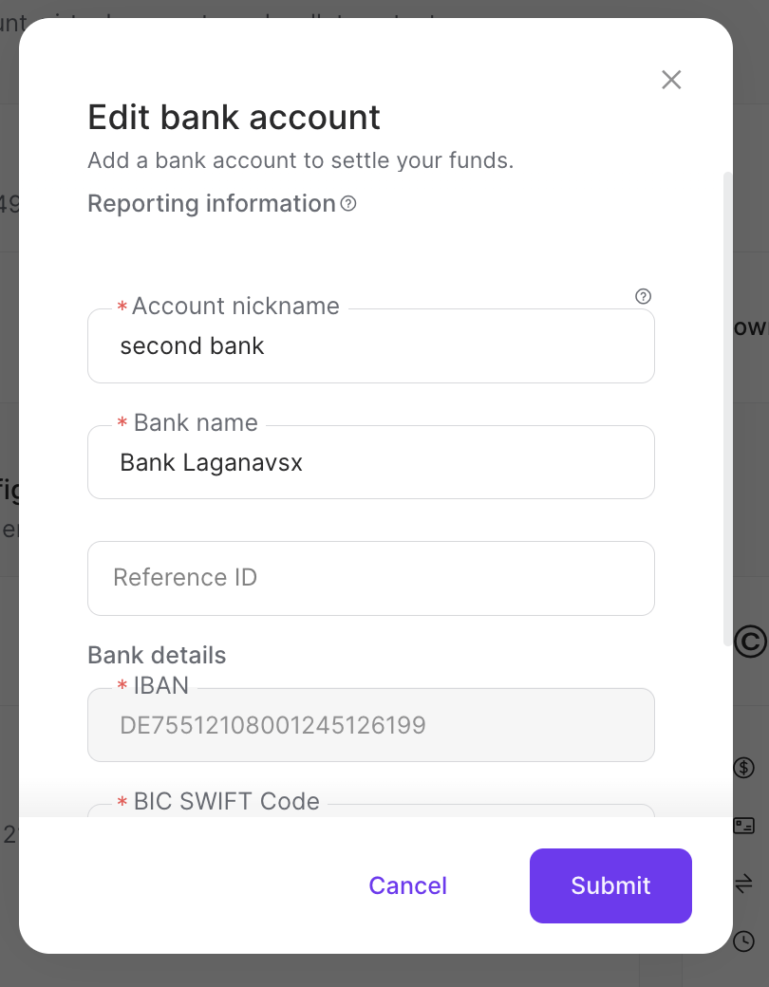Select the copyright symbol icon in the sidebar
Image resolution: width=769 pixels, height=987 pixels.
tap(747, 642)
